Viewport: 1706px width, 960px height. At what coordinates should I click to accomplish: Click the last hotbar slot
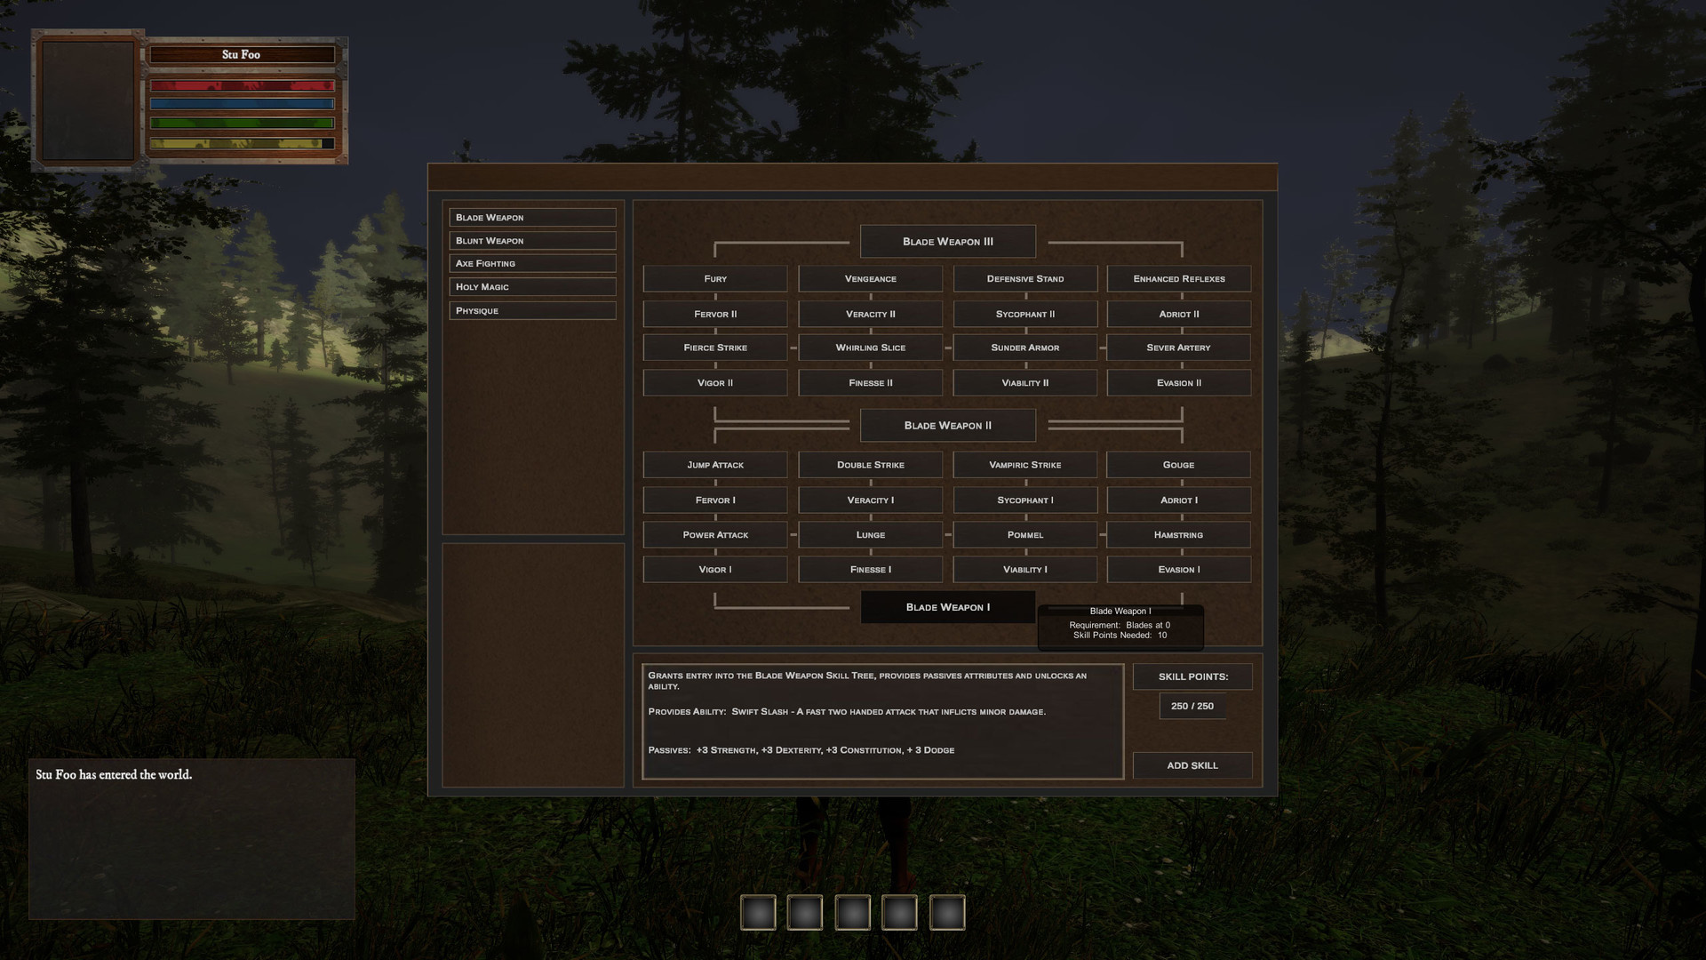[x=946, y=913]
